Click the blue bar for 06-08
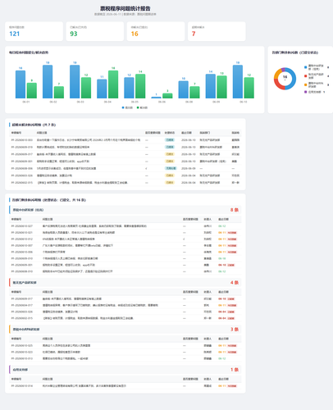Screen dimensions: 333x410 point(184,89)
